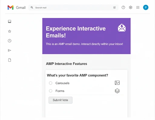Click the search magnifier icon
The height and width of the screenshot is (120, 155).
(x=32, y=8)
